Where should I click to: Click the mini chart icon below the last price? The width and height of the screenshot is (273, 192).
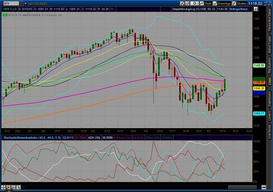pyautogui.click(x=256, y=9)
